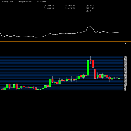Select the close value C: 1449.90
Image resolution: width=131 pixels, height=131 pixels.
coord(49,8)
